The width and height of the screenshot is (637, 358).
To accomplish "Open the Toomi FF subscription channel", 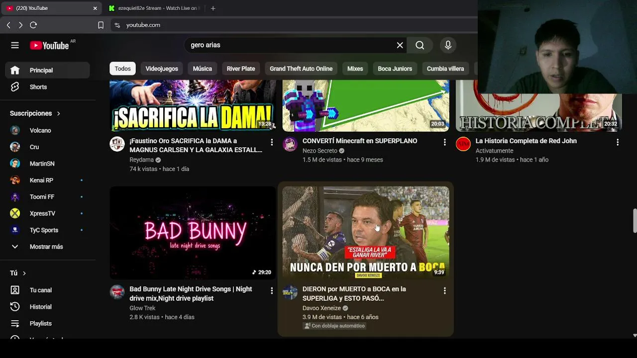I will (47, 197).
